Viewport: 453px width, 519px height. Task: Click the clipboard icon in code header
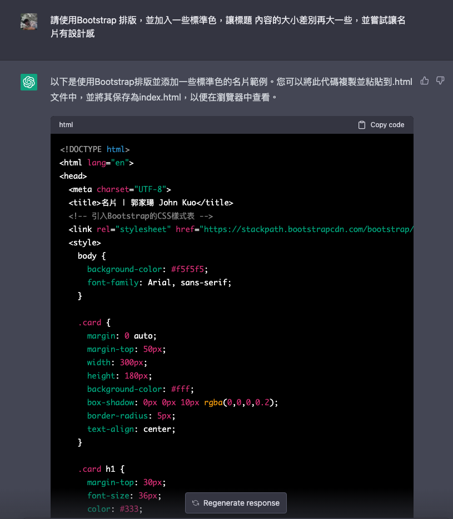click(362, 125)
